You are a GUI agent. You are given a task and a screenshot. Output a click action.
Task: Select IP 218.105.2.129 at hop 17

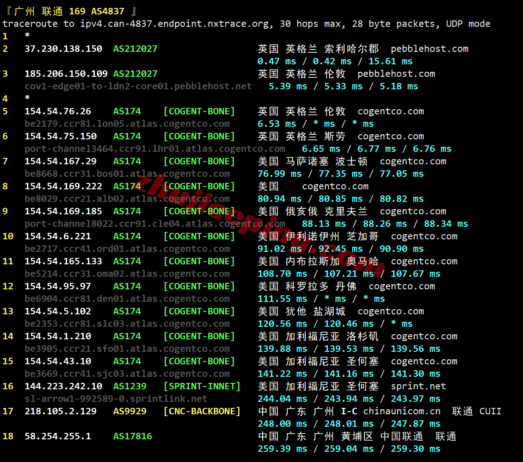pyautogui.click(x=61, y=411)
